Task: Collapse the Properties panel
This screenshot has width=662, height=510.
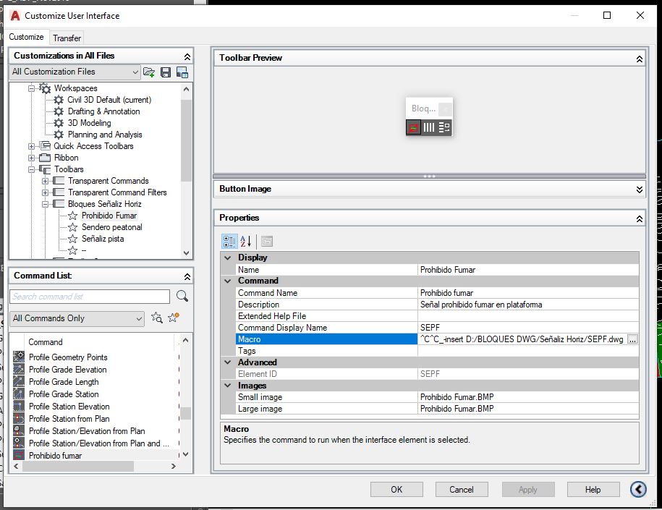Action: [x=639, y=218]
